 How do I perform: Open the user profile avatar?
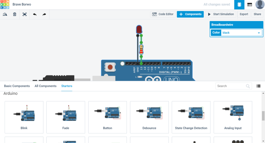(260, 5)
